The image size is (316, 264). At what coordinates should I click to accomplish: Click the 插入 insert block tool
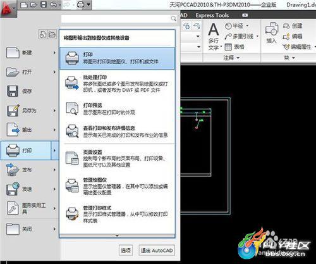pyautogui.click(x=271, y=33)
